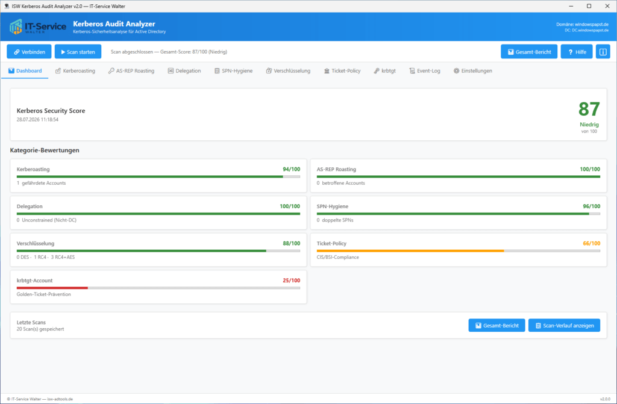This screenshot has width=617, height=404.
Task: Click the 'DC: DC.windowspapst.de' text
Action: tap(586, 30)
